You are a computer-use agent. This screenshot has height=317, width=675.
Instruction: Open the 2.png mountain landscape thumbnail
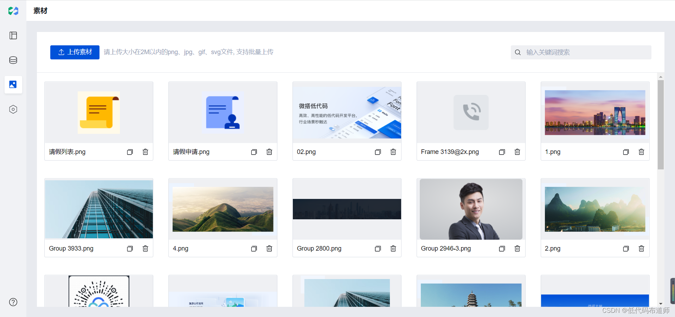pyautogui.click(x=595, y=209)
